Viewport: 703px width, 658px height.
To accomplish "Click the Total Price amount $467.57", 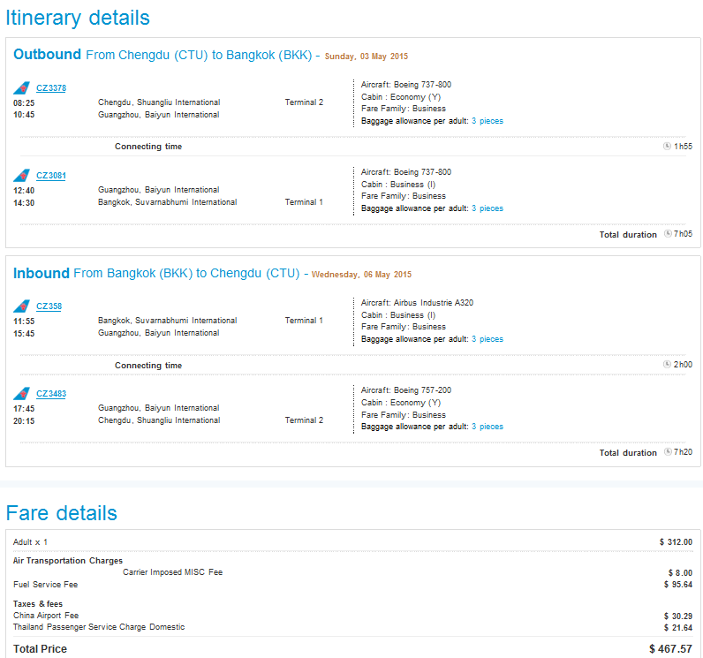I will coord(670,649).
